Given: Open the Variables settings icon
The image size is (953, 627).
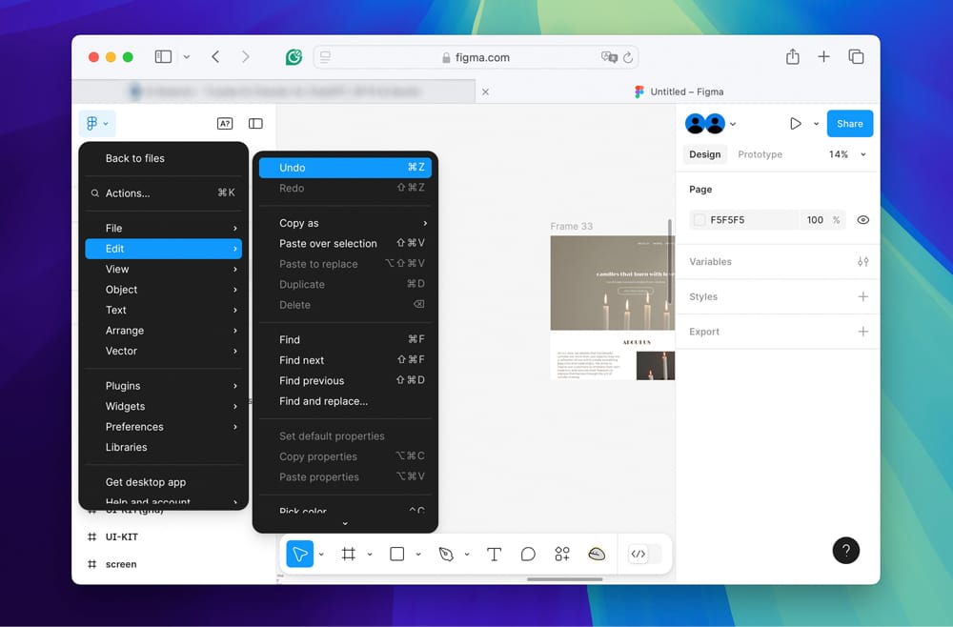Looking at the screenshot, I should coord(862,261).
